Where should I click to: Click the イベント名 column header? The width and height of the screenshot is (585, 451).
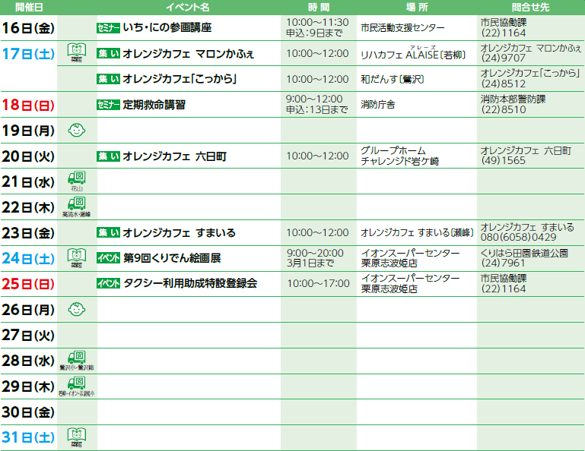pyautogui.click(x=187, y=7)
